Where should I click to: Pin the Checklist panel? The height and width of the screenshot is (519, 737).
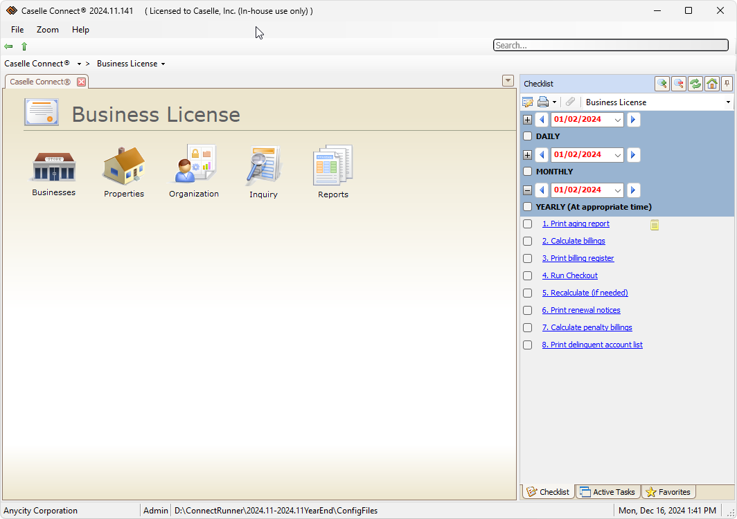pyautogui.click(x=727, y=83)
